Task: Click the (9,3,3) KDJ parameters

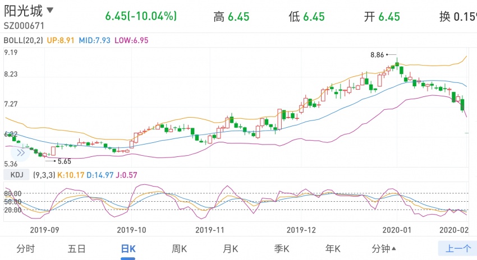Action: coord(44,175)
